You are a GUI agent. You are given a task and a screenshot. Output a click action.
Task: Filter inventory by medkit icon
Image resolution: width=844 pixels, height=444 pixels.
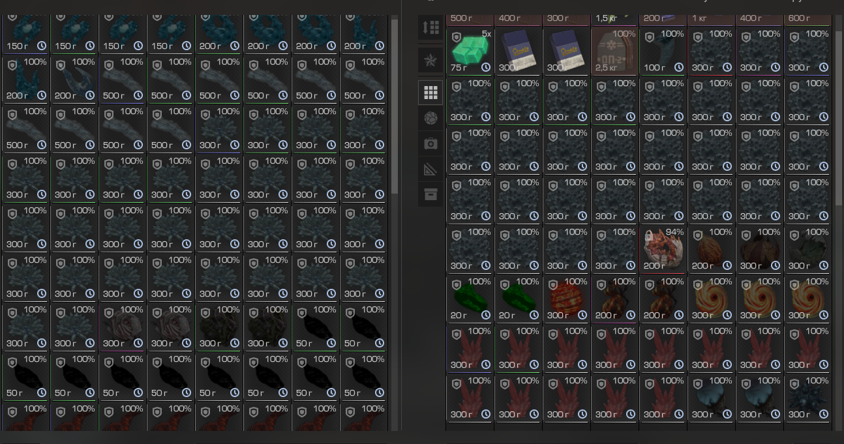pos(430,143)
